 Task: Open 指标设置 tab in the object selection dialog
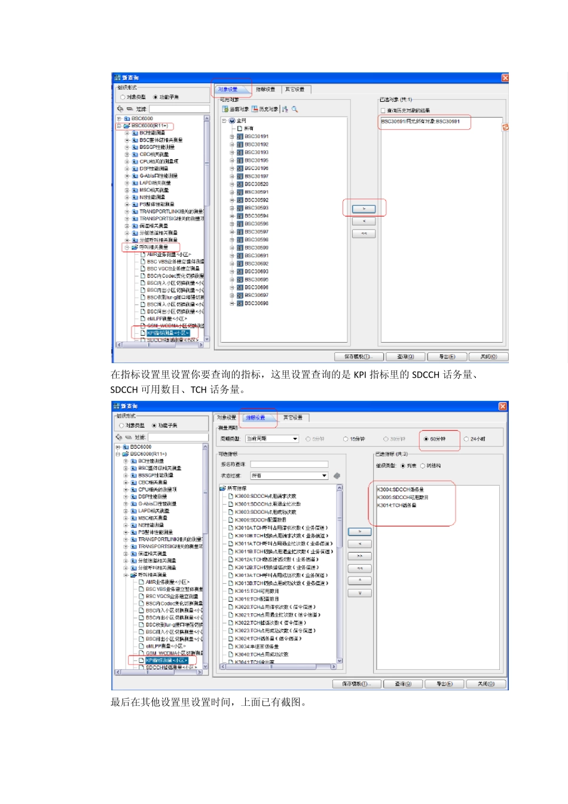click(x=265, y=90)
